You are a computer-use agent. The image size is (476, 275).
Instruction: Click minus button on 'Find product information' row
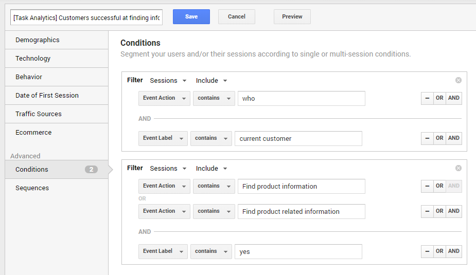pos(427,186)
